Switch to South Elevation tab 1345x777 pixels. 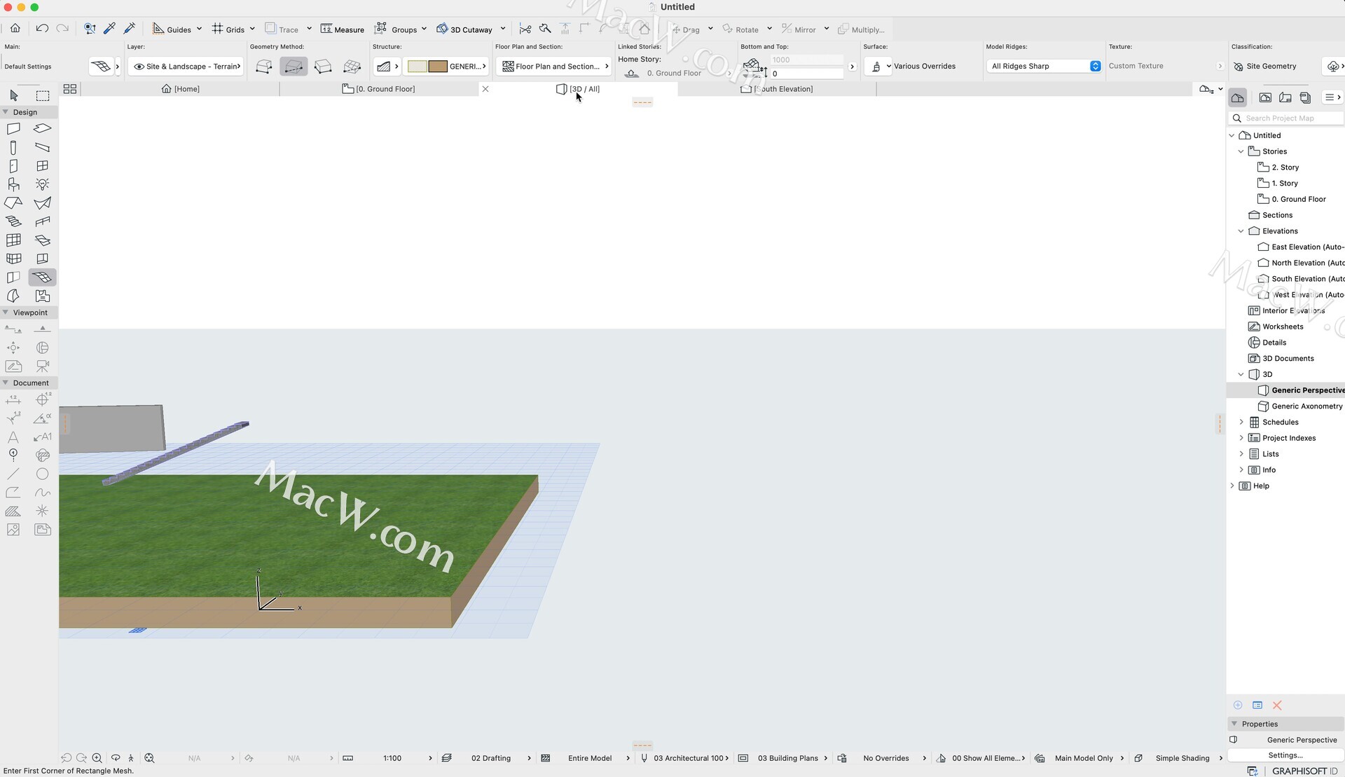[777, 89]
